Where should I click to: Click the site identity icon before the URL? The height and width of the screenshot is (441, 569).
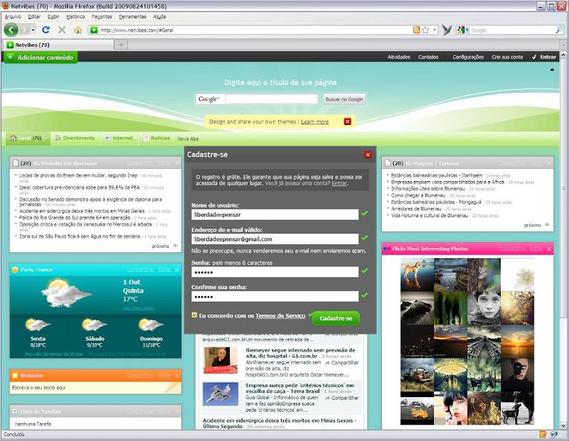pos(94,30)
